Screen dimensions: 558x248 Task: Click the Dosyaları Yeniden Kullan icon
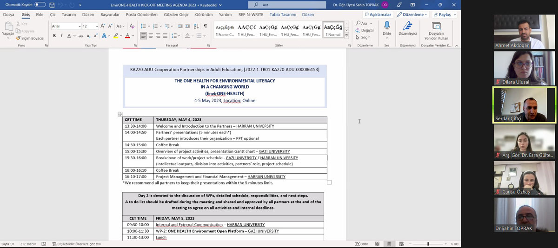click(x=436, y=26)
